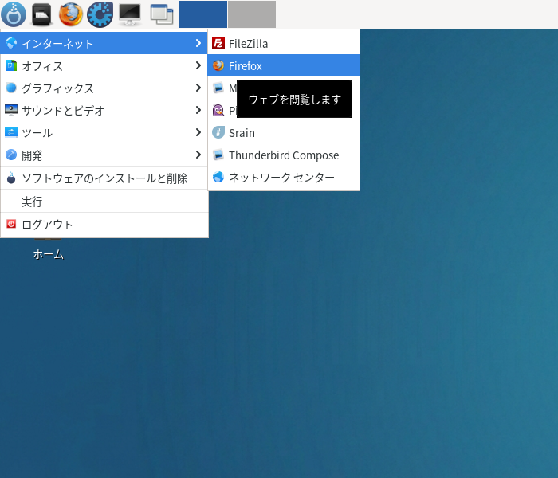Click the software install cauldron icon

click(x=11, y=178)
